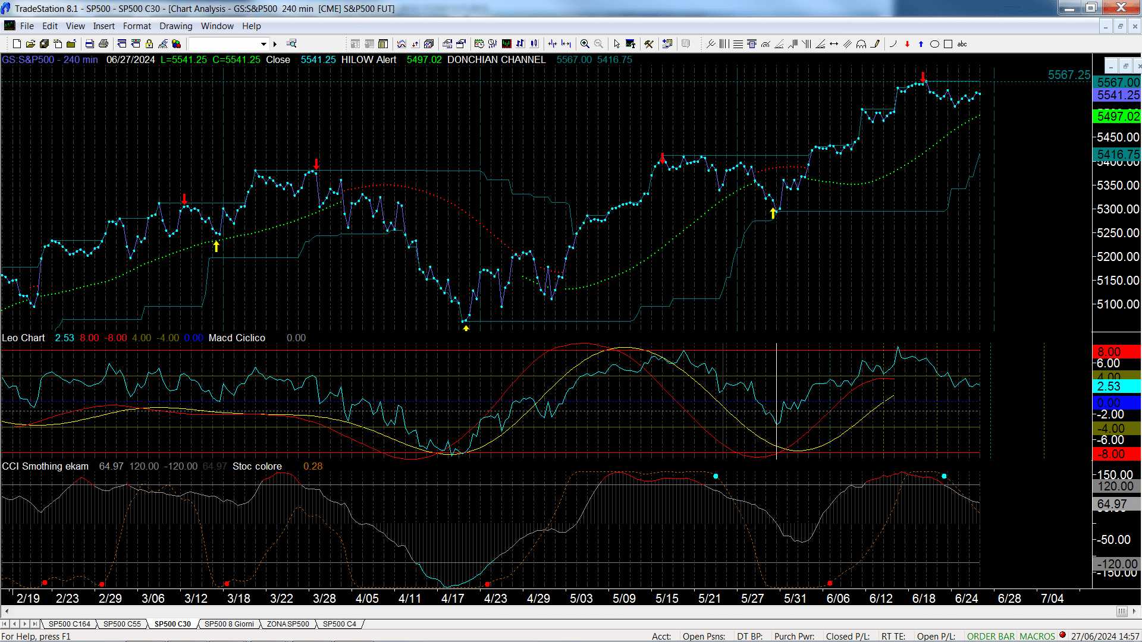The width and height of the screenshot is (1142, 642).
Task: Switch to the ZONA SP500 tab
Action: tap(288, 624)
